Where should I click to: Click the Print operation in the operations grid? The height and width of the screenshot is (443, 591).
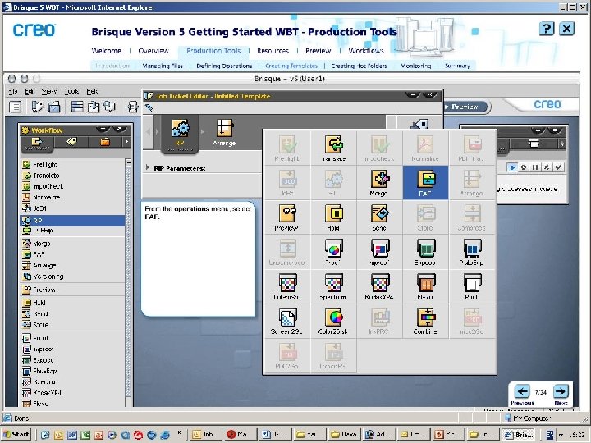coord(471,286)
